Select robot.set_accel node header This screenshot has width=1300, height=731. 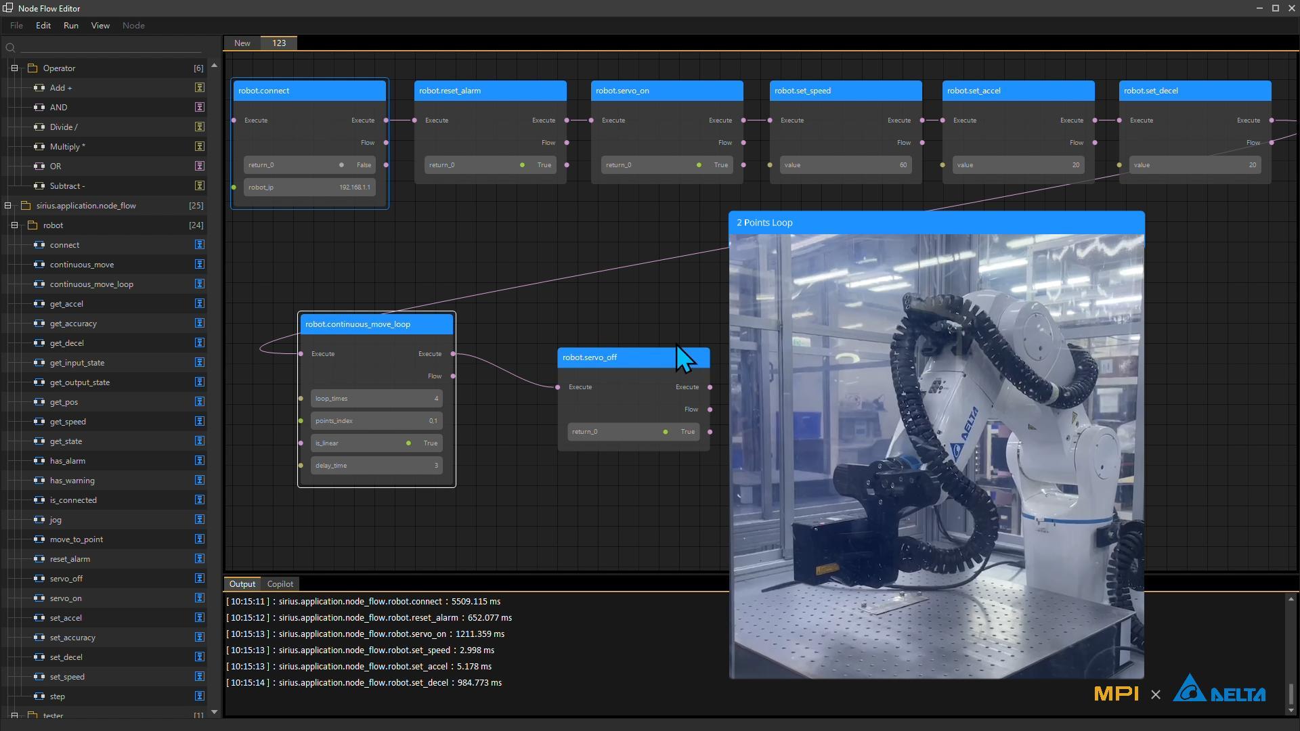tap(1018, 91)
